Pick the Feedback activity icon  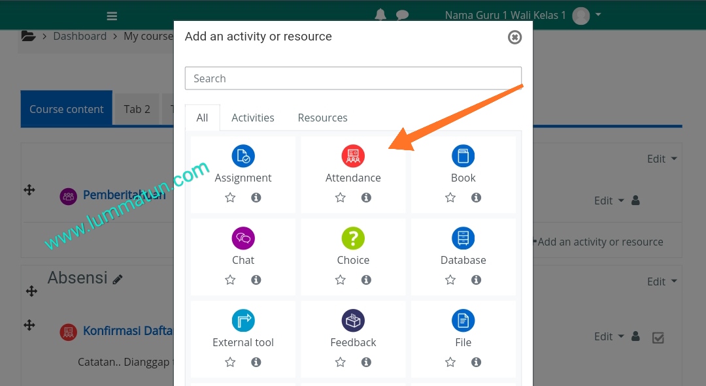[353, 321]
